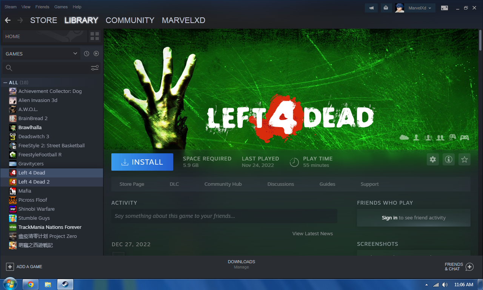Click the activity post input field
The width and height of the screenshot is (483, 290).
[x=224, y=216]
